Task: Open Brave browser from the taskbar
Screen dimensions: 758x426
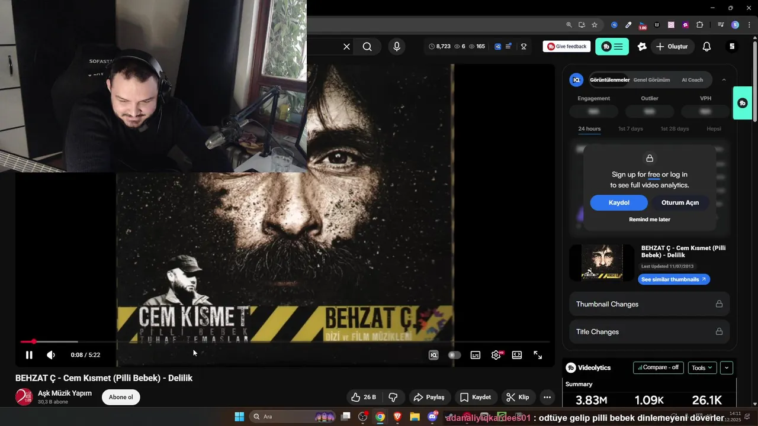Action: pos(397,417)
